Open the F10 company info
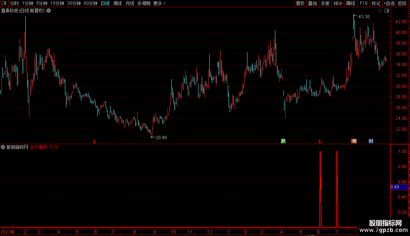 364,3
